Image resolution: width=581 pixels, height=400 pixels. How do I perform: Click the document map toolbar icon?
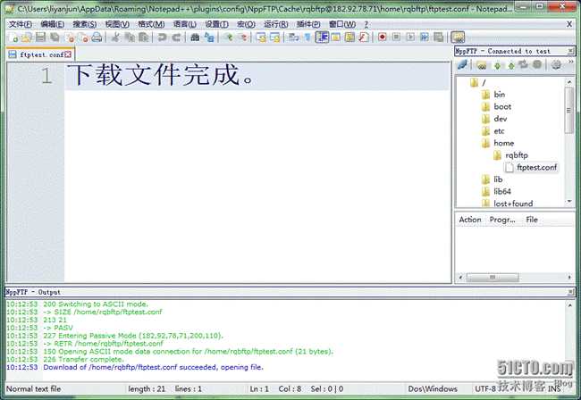click(349, 37)
